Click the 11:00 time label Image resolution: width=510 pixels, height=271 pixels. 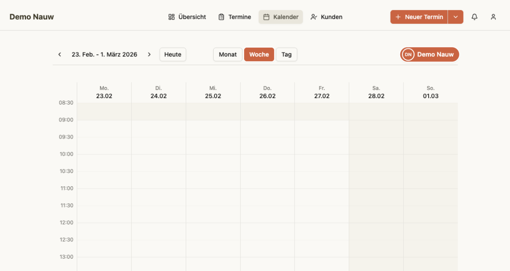tap(67, 188)
